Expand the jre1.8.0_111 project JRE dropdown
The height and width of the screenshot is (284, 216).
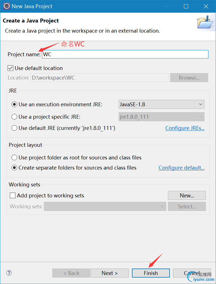pyautogui.click(x=161, y=117)
